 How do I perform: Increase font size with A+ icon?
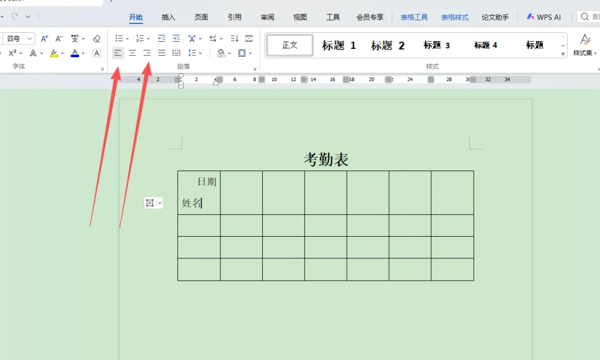coord(44,38)
